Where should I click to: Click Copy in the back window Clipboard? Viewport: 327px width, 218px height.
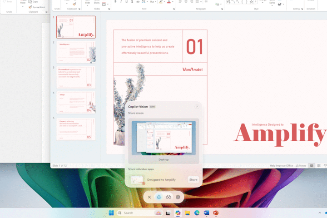pos(33,2)
